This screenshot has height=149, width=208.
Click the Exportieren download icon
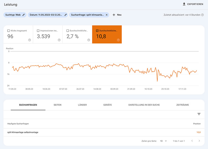click(x=184, y=4)
